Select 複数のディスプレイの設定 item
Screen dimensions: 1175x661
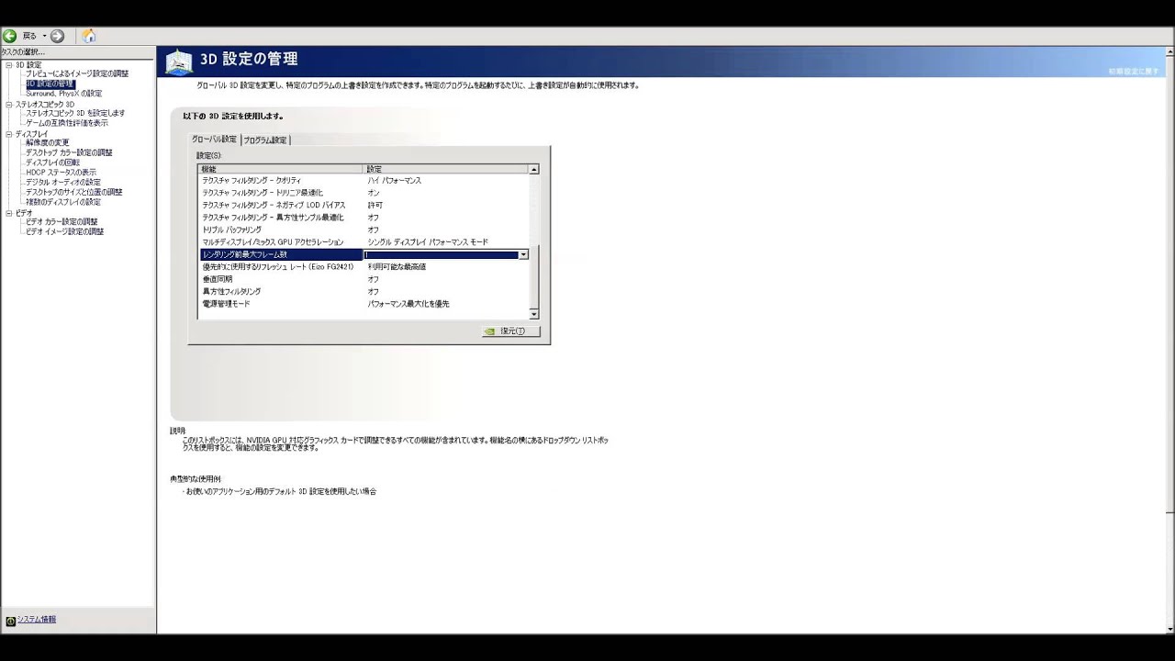pos(63,202)
